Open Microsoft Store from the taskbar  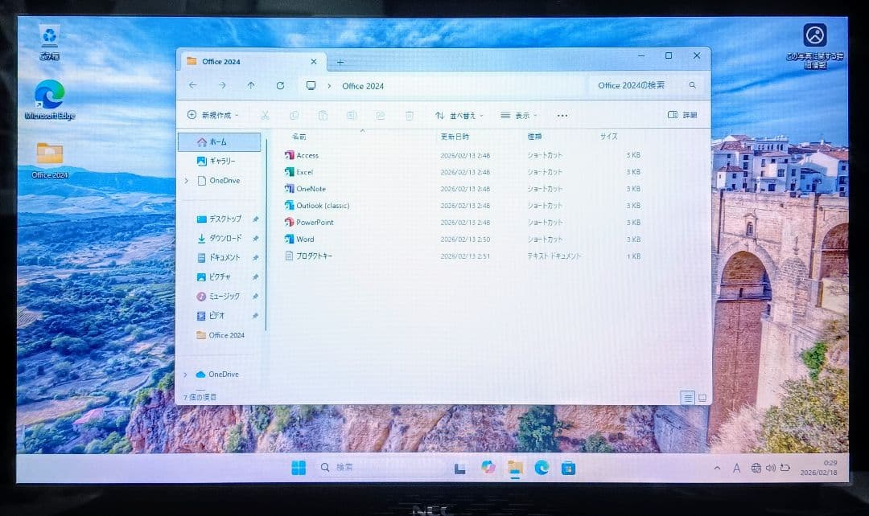tap(568, 469)
